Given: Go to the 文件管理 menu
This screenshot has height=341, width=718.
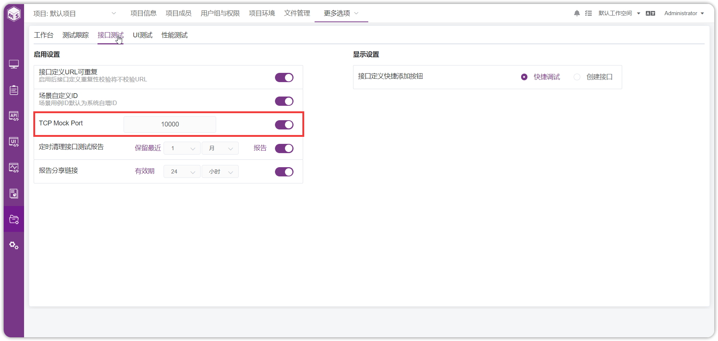Looking at the screenshot, I should (297, 13).
